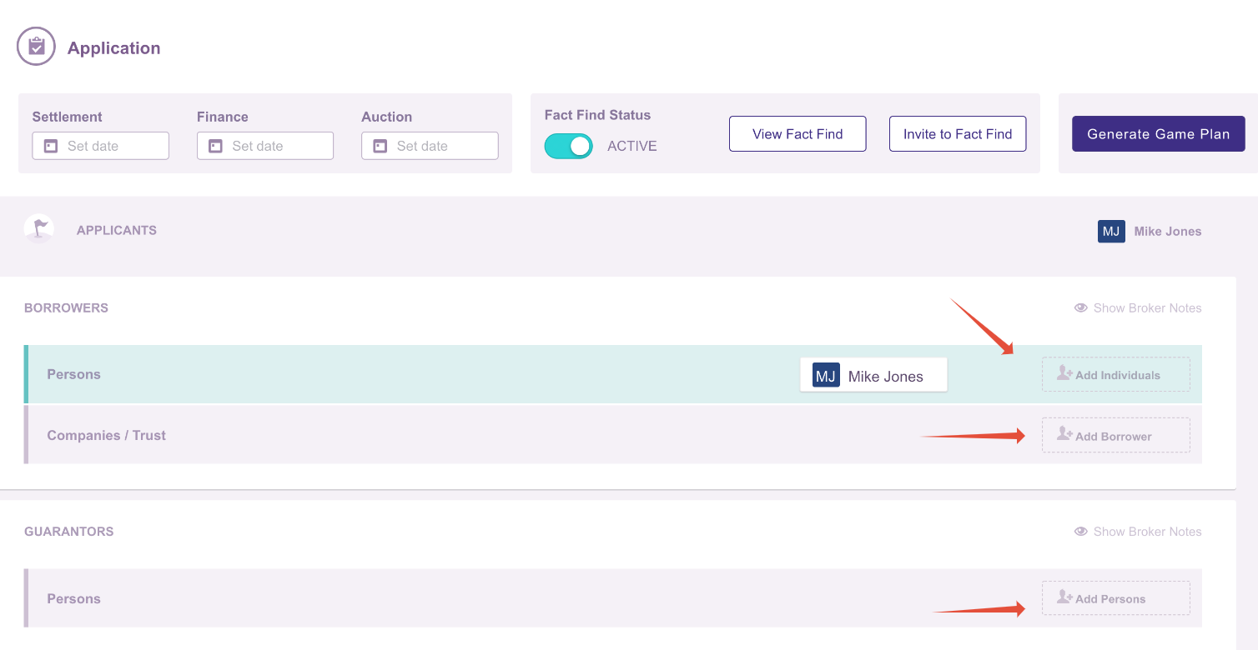Open the Finance calendar icon
Viewport: 1258px width, 650px height.
pos(215,145)
